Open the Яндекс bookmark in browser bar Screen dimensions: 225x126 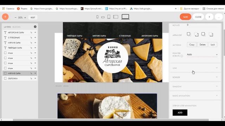[22, 8]
